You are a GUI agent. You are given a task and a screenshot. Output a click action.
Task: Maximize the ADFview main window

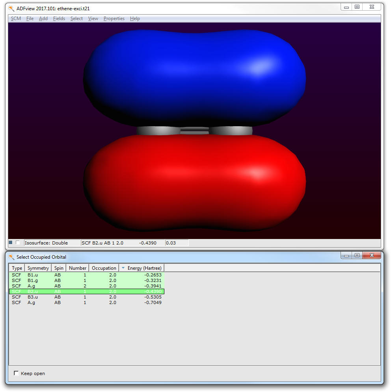tap(357, 7)
